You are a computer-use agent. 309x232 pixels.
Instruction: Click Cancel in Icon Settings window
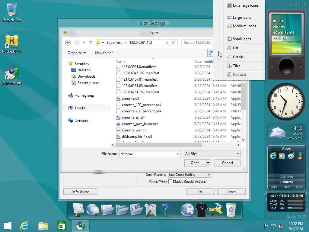[231, 192]
